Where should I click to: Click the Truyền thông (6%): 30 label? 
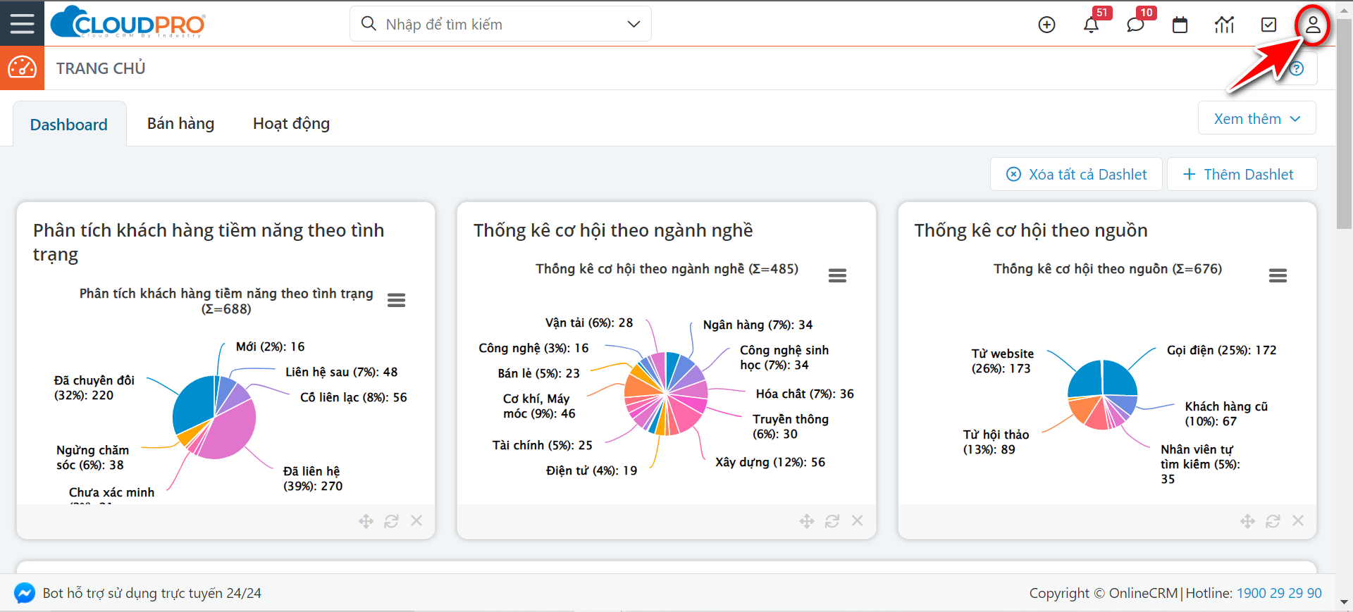(790, 426)
